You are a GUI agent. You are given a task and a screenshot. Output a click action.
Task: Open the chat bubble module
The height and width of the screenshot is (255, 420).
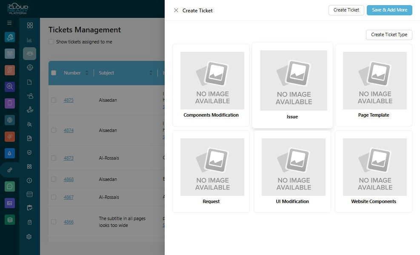[10, 186]
